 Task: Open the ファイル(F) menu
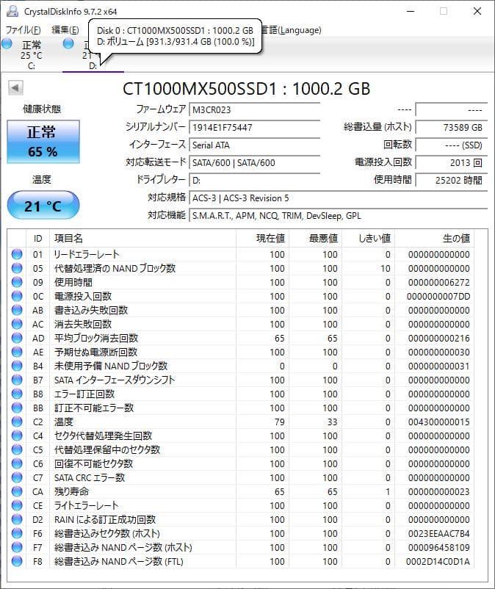click(23, 30)
